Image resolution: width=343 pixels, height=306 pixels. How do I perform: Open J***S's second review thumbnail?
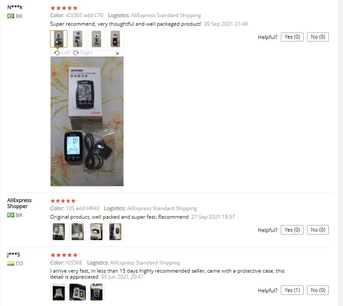click(x=78, y=292)
